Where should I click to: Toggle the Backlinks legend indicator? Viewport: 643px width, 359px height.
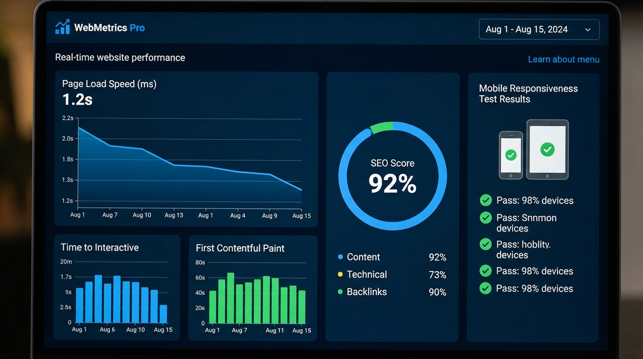pyautogui.click(x=340, y=292)
